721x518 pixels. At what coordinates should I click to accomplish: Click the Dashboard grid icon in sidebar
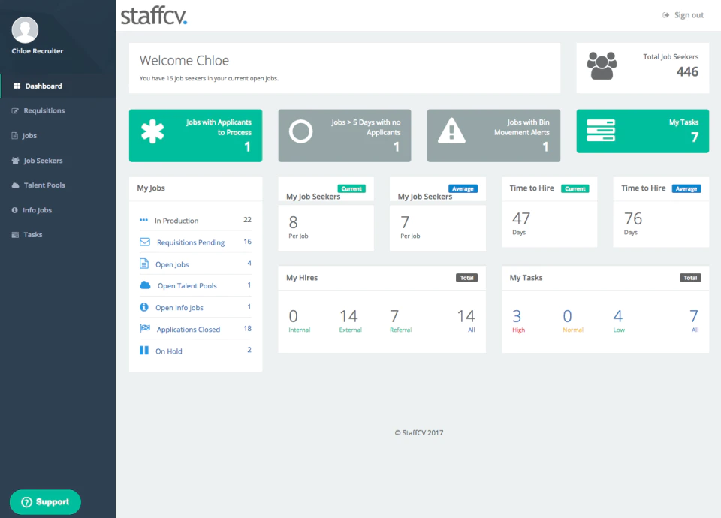[17, 86]
